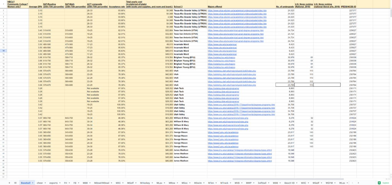Select the 23,789 undergrads cell in row 24
392x185 pixels.
point(285,85)
